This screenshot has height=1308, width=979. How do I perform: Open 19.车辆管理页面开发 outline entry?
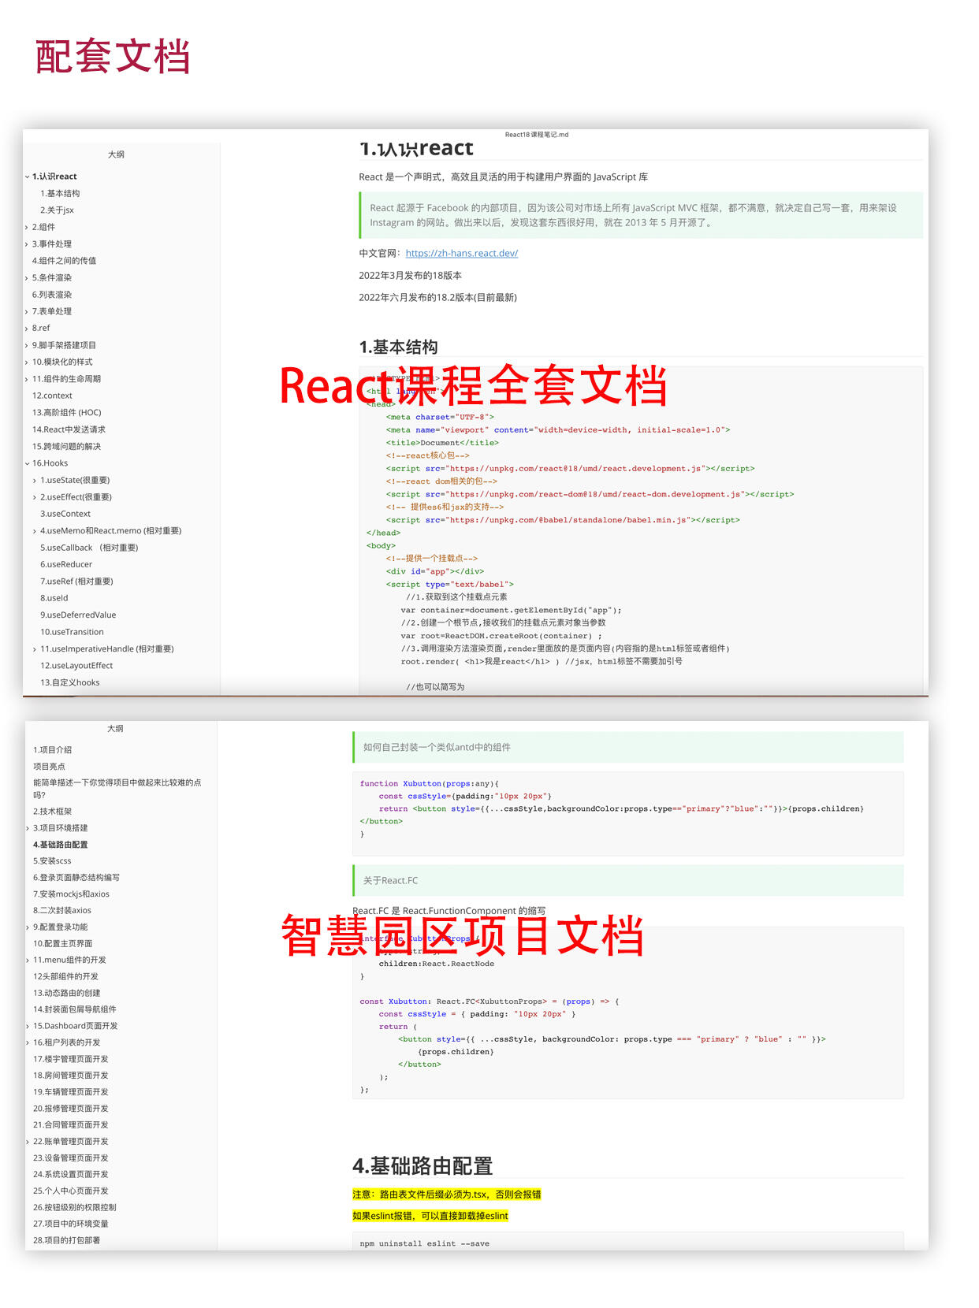[71, 1092]
